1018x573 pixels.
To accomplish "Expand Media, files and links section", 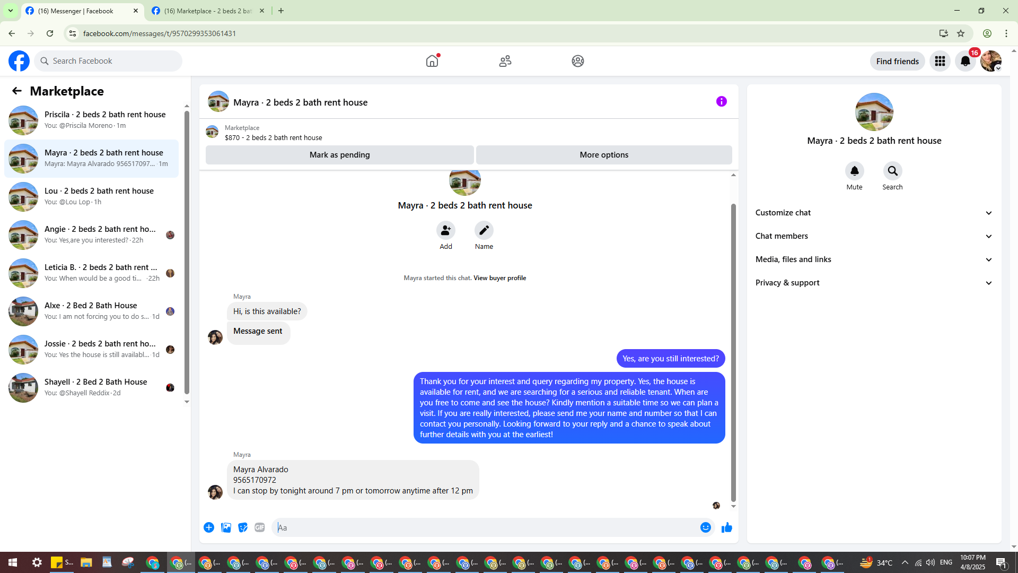I will coord(874,259).
